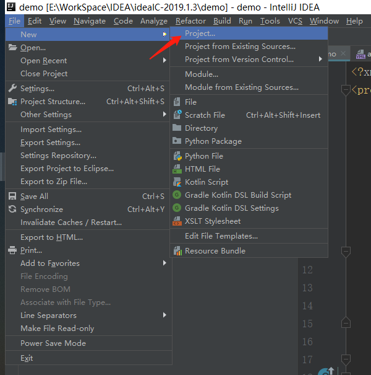Open the Edit menu
This screenshot has height=375, width=371.
35,21
